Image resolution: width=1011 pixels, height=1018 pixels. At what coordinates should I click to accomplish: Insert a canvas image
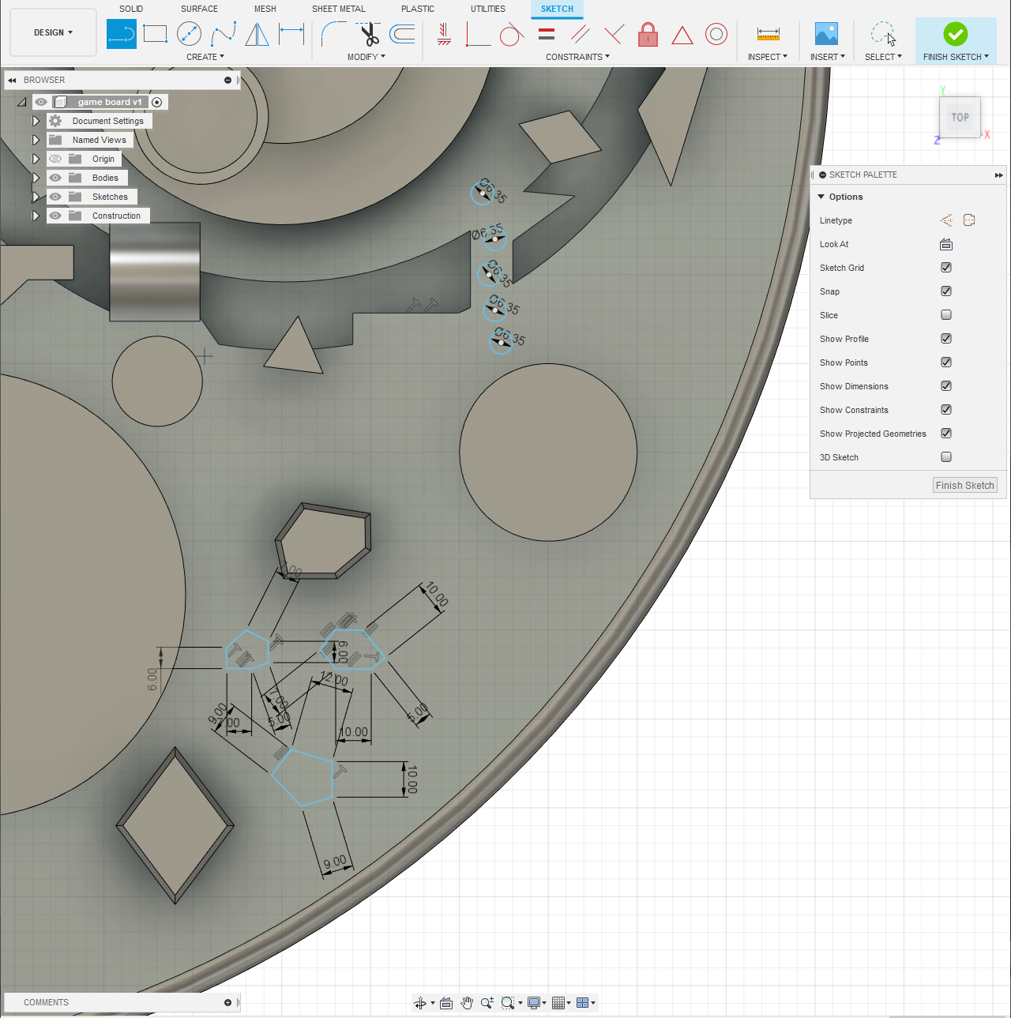826,34
